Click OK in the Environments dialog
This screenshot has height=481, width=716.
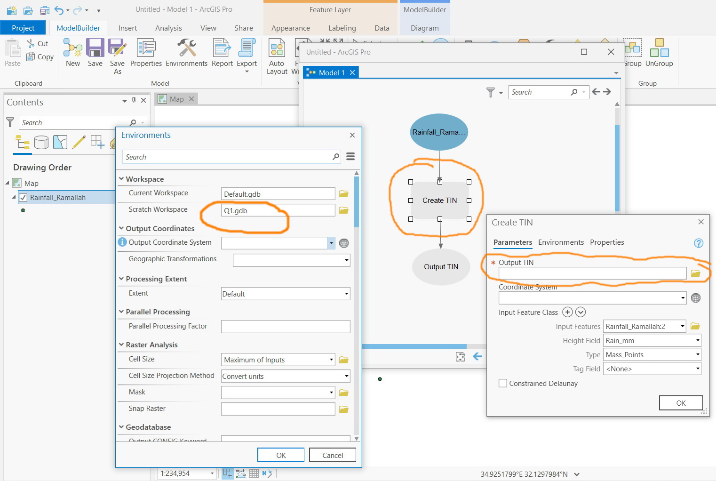[281, 455]
